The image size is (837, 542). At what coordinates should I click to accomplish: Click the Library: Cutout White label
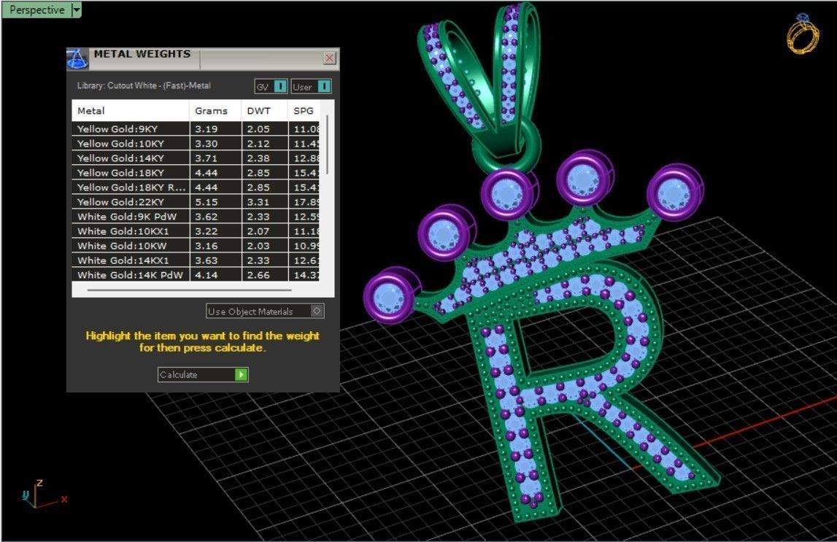tap(144, 85)
